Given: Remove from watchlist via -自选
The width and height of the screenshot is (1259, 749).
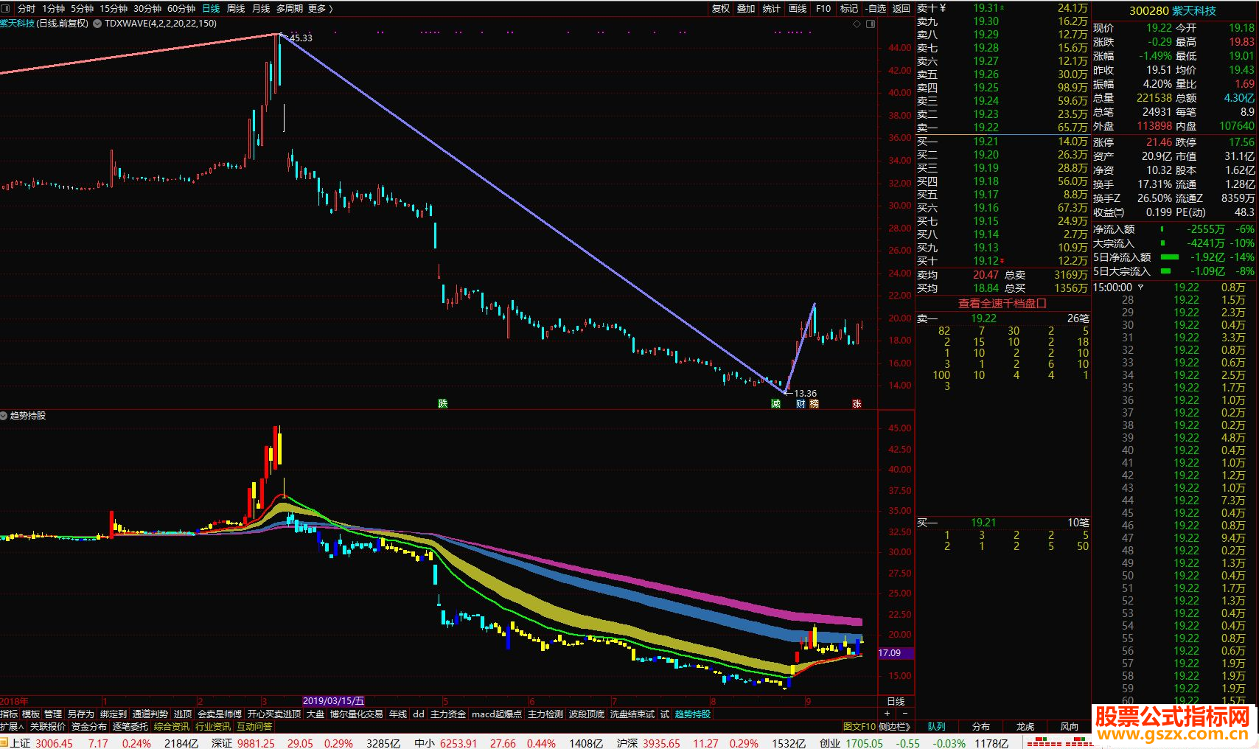Looking at the screenshot, I should click(x=875, y=9).
